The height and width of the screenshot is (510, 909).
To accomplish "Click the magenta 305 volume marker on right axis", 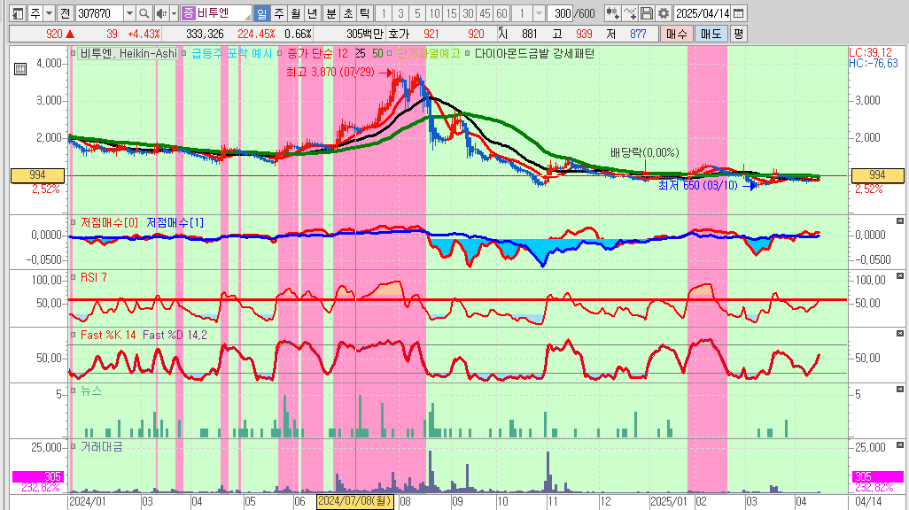I will [x=878, y=476].
